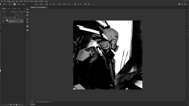The height and width of the screenshot is (106, 189).
Task: Select the Background layer name
Action: pos(12,21)
